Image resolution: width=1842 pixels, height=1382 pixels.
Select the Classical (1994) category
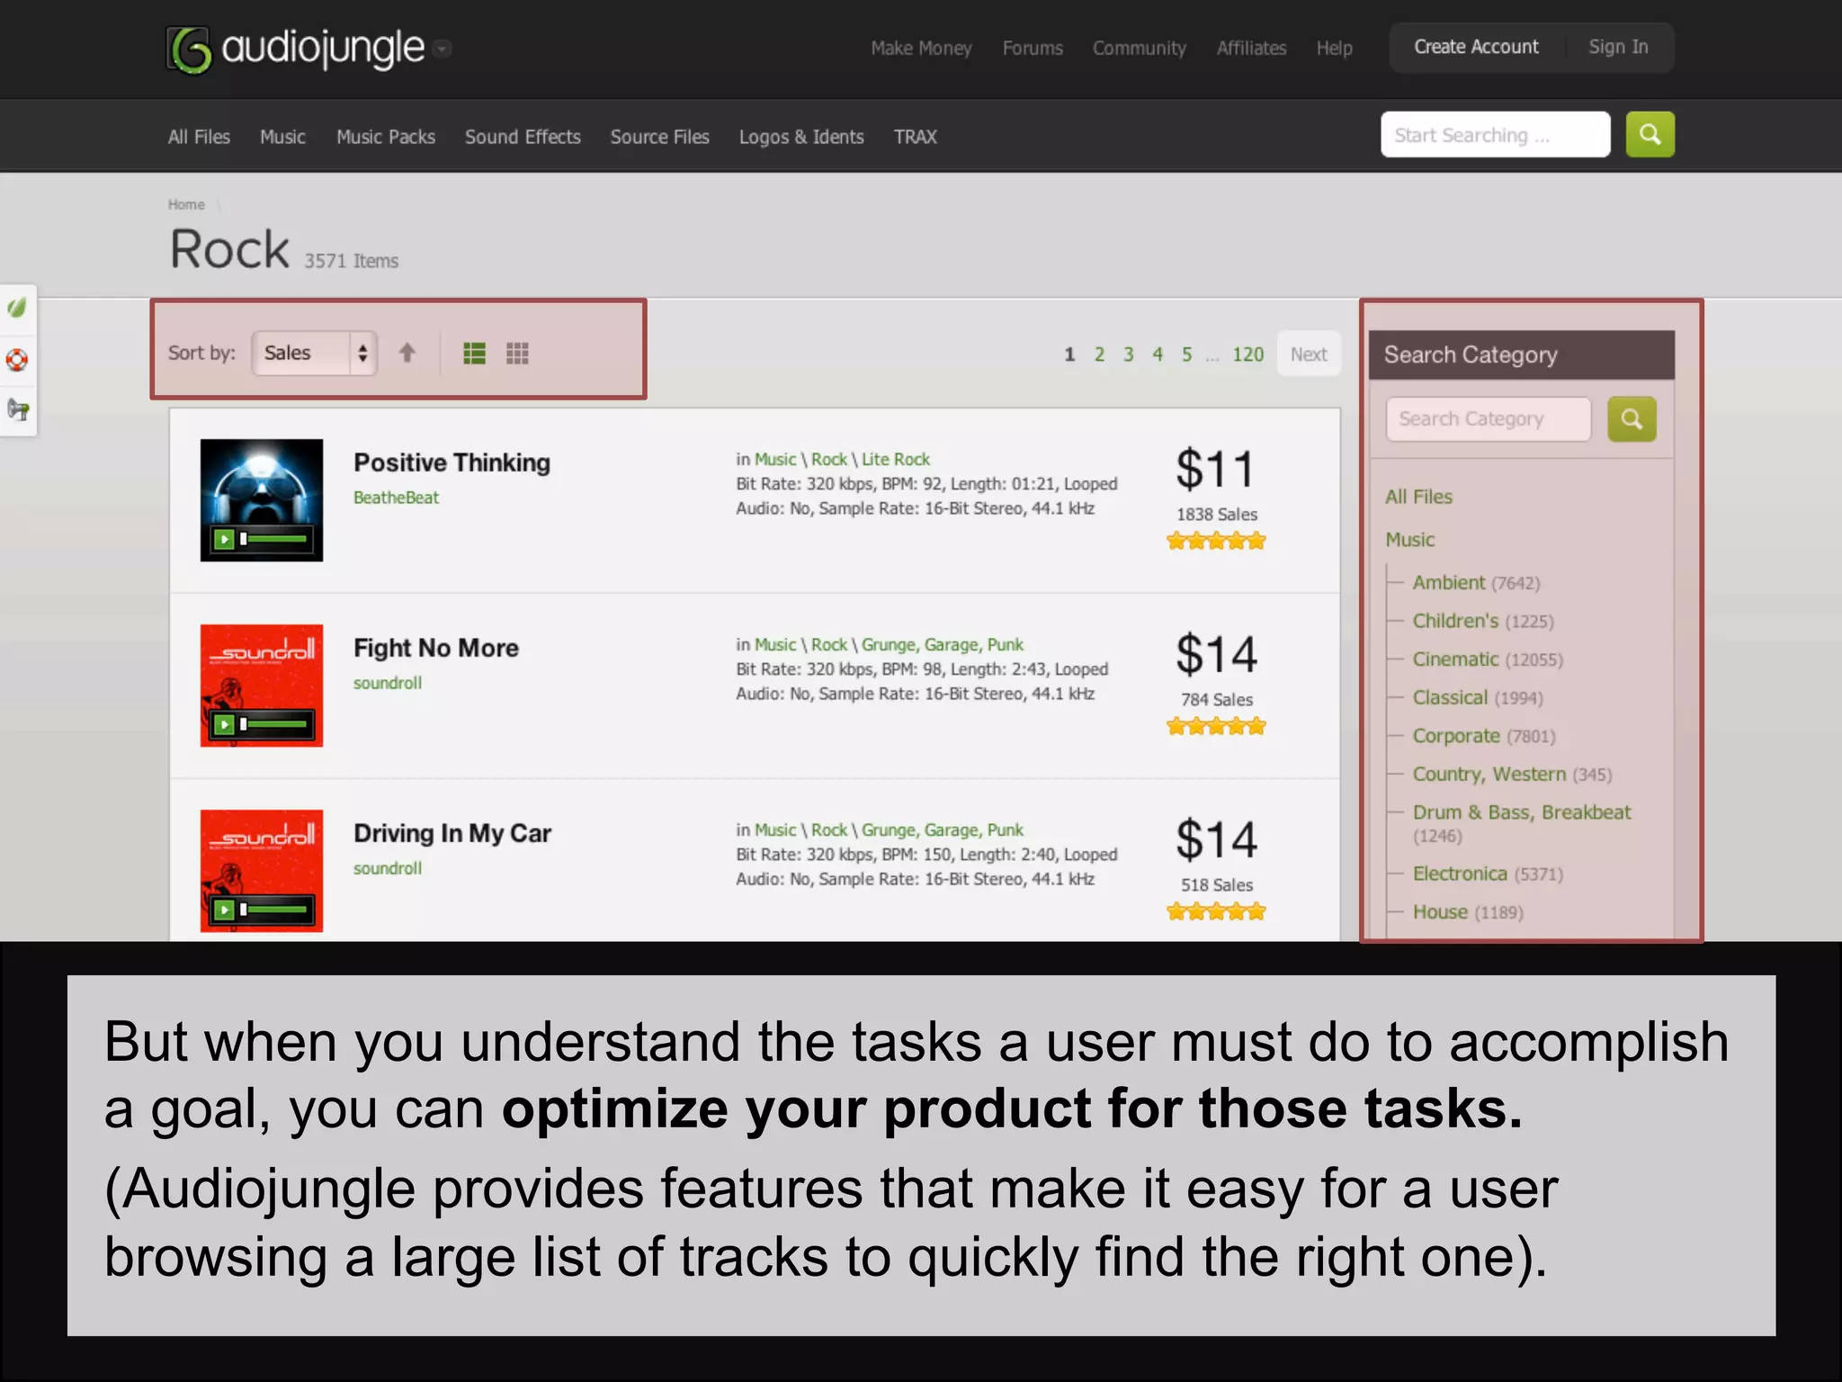click(1478, 698)
